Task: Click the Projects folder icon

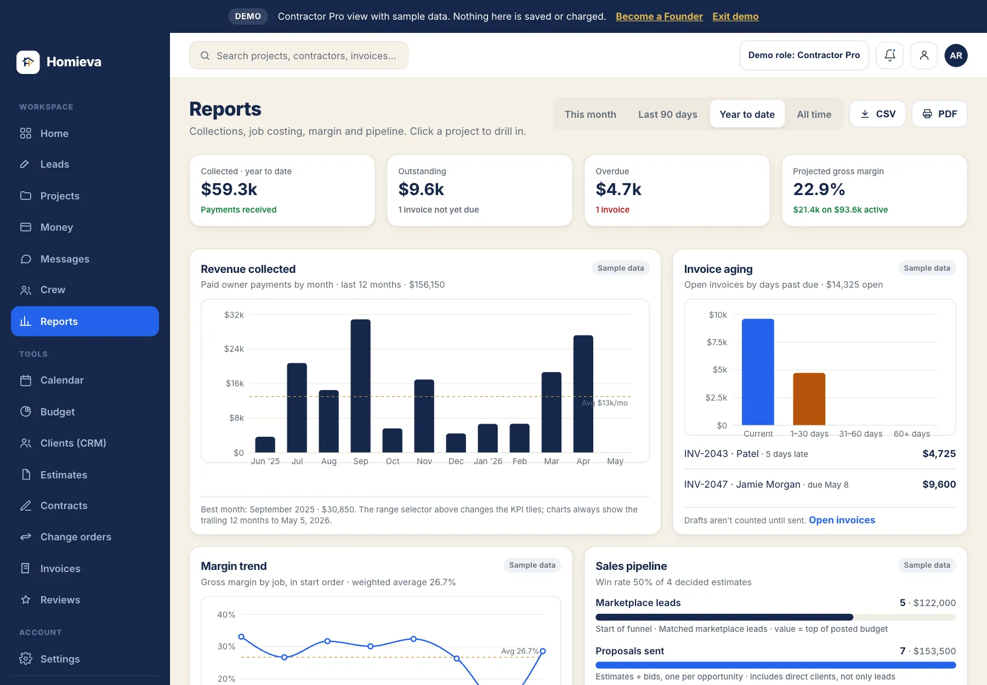Action: [26, 196]
